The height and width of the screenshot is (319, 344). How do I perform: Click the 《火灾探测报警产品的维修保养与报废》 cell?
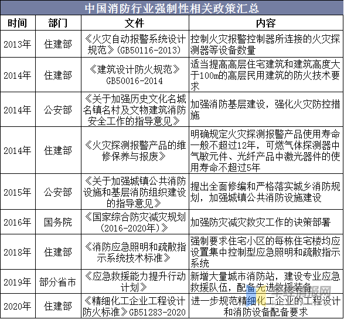(x=135, y=150)
